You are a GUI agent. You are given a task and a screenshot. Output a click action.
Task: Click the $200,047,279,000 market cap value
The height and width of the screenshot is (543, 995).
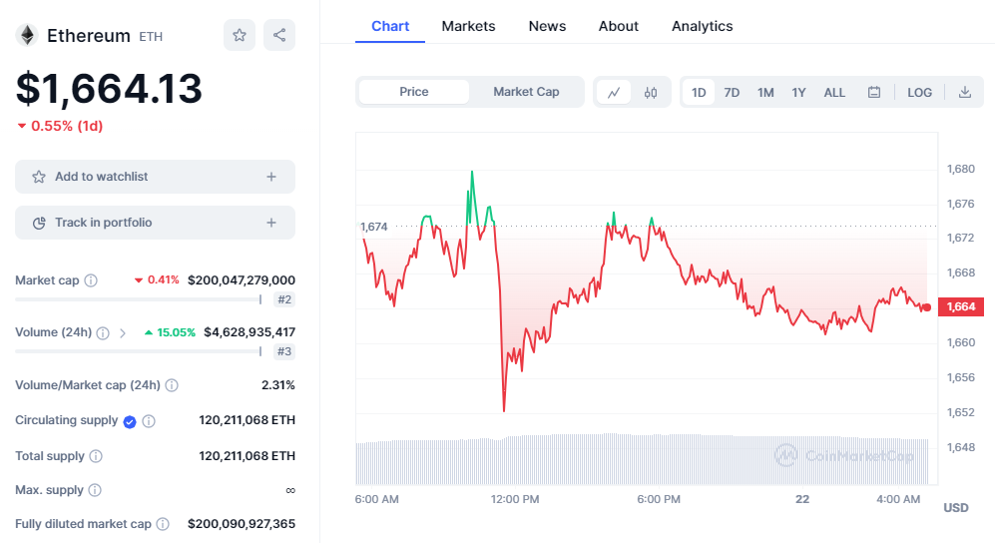click(x=242, y=280)
